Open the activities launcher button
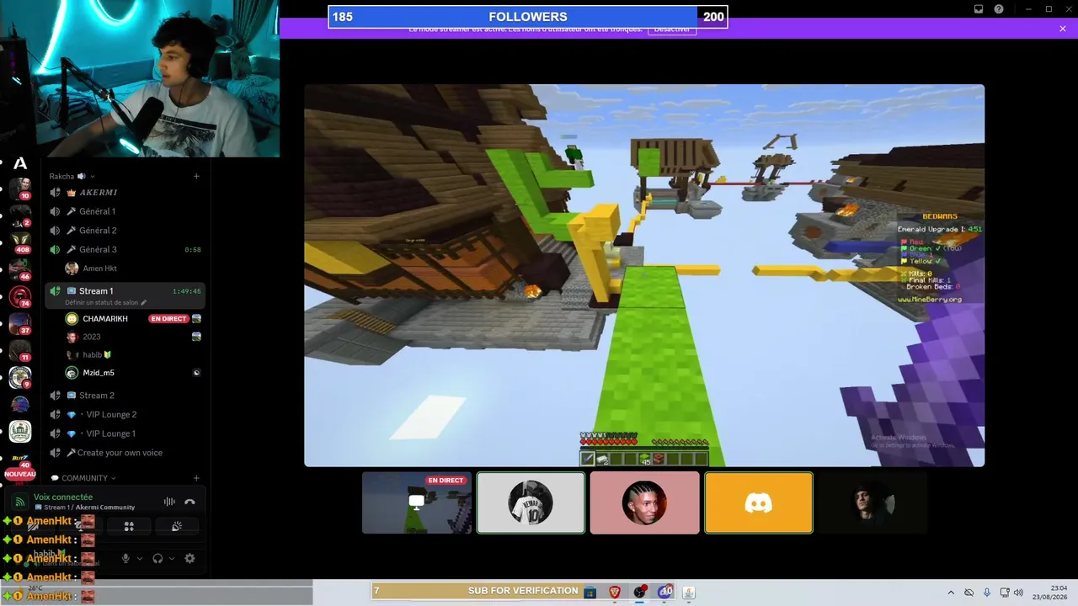 [x=129, y=526]
